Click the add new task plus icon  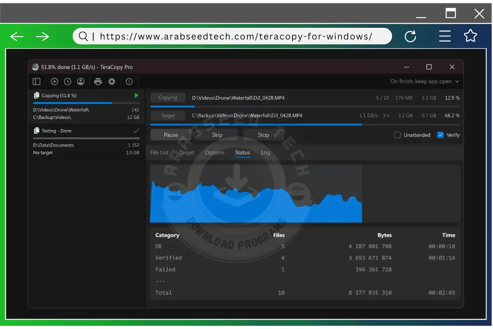pos(54,81)
